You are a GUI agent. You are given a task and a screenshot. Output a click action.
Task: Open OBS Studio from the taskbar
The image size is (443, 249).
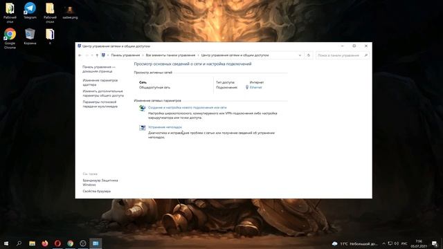coord(83,243)
